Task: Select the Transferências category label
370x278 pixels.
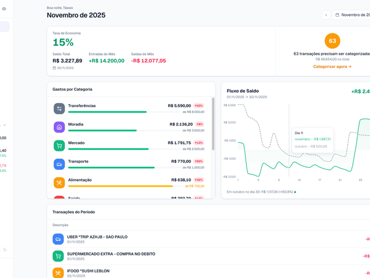Action: coord(82,106)
